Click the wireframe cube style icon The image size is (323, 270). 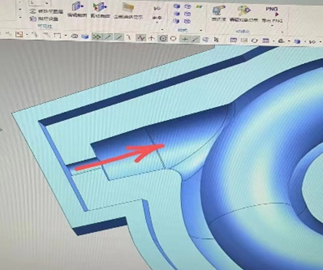187,7
